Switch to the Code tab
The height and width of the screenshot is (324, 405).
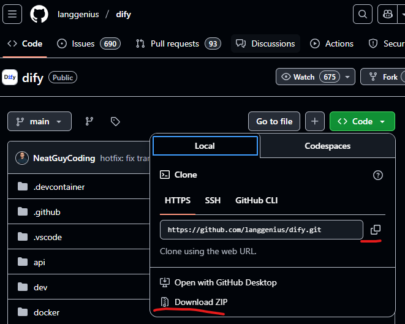25,43
